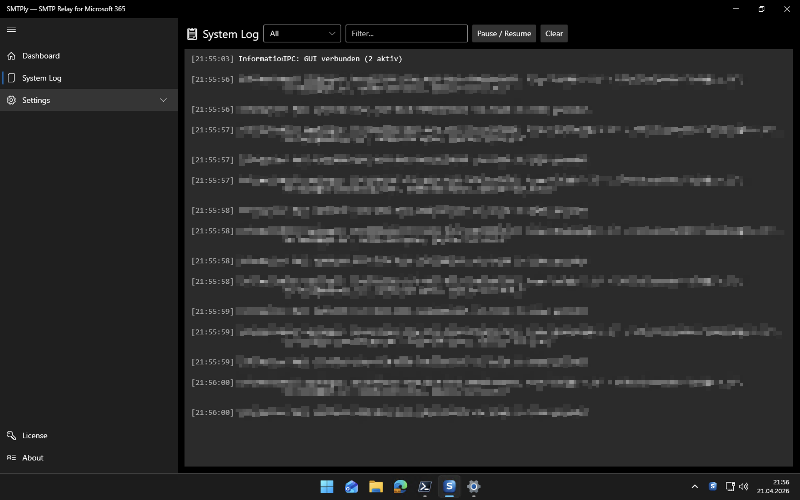This screenshot has height=500, width=800.
Task: Click the SMTPly icon in the system tray
Action: click(712, 486)
